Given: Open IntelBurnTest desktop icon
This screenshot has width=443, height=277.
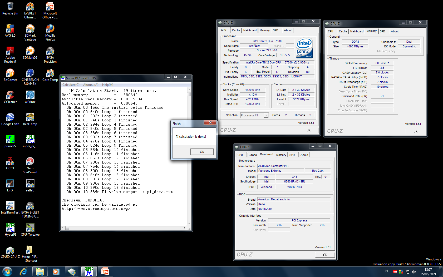Looking at the screenshot, I should pos(10,208).
